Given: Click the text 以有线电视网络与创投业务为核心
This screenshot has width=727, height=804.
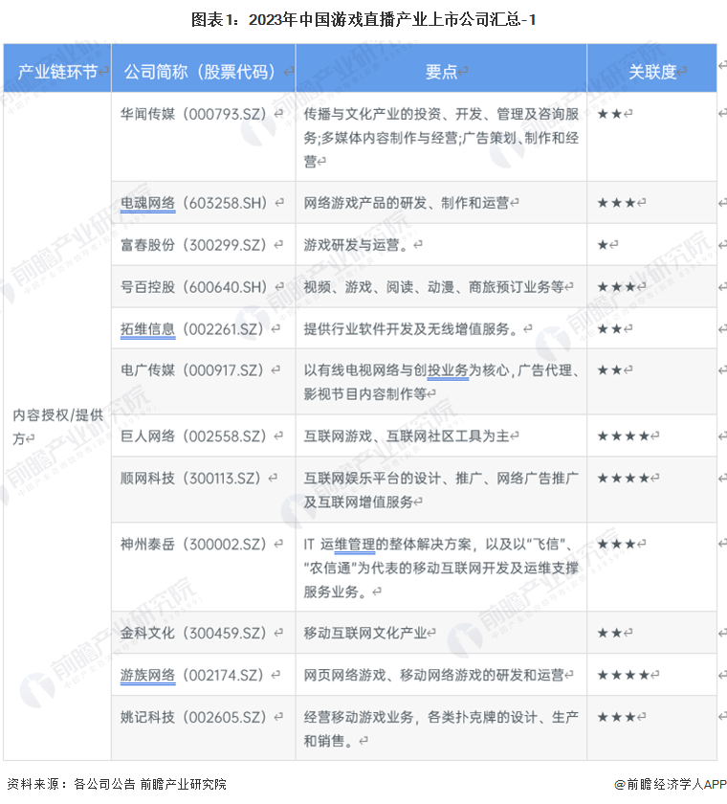Looking at the screenshot, I should tap(407, 369).
